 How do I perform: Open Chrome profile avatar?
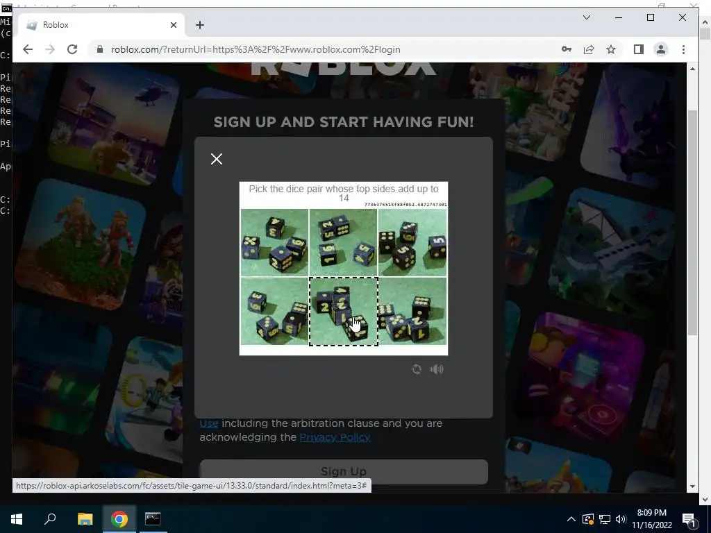(x=661, y=49)
